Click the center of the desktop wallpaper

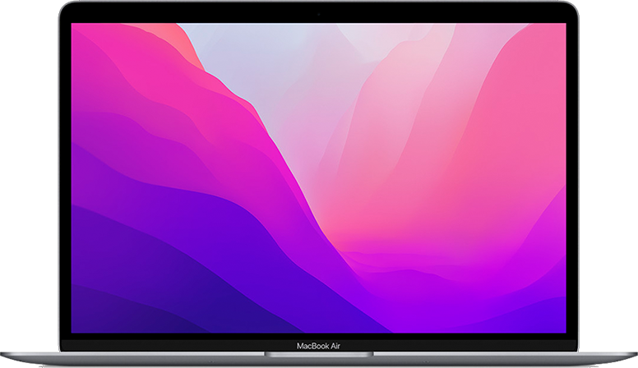[318, 177]
